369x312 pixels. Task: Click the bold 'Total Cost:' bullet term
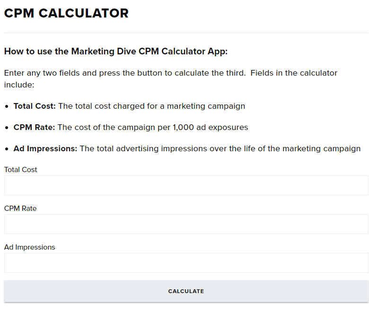point(35,106)
